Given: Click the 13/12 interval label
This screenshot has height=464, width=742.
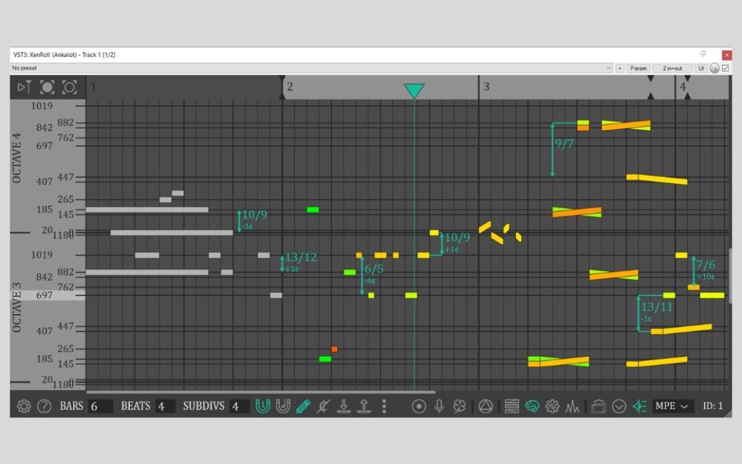Looking at the screenshot, I should click(301, 257).
